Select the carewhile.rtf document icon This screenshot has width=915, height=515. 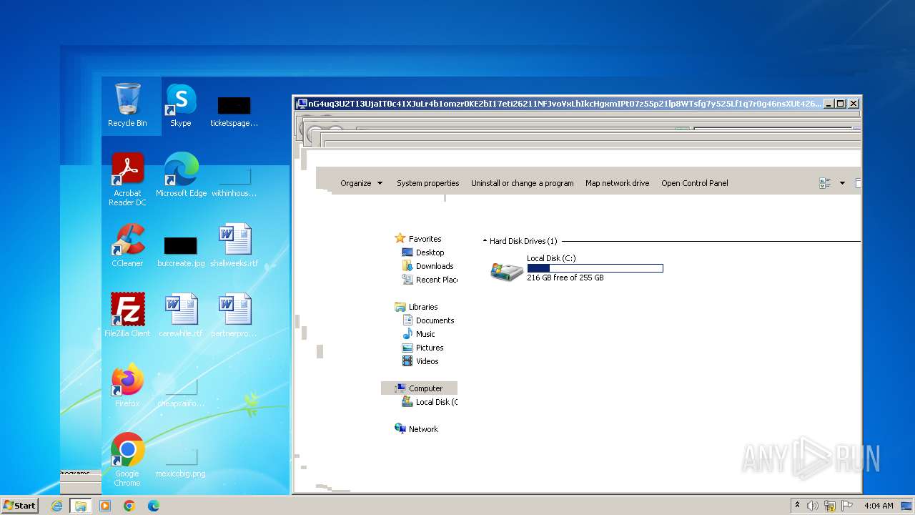180,315
